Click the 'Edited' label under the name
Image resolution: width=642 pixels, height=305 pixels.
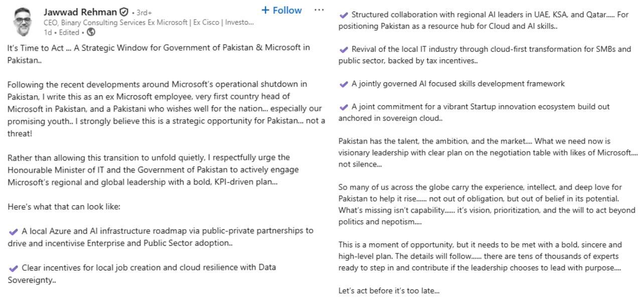[69, 33]
